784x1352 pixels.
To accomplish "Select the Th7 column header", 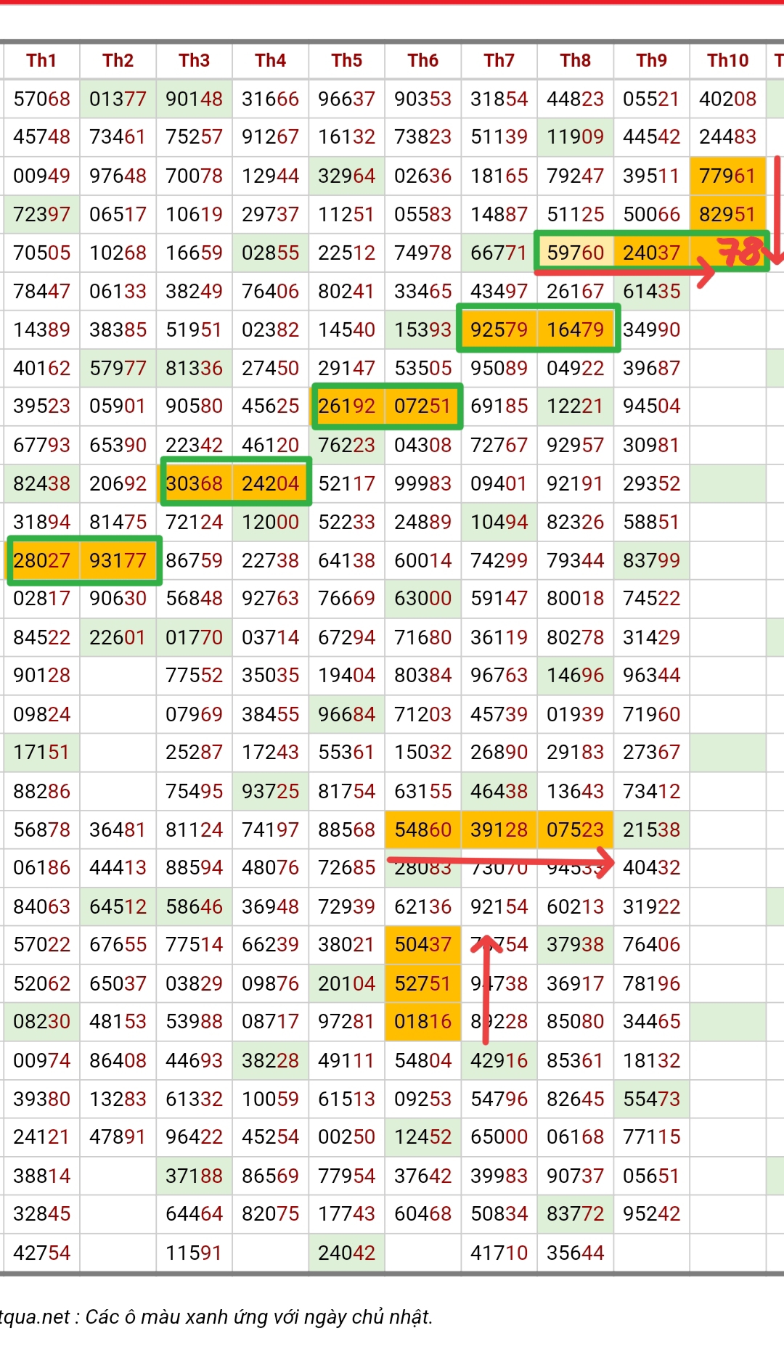I will tap(499, 60).
